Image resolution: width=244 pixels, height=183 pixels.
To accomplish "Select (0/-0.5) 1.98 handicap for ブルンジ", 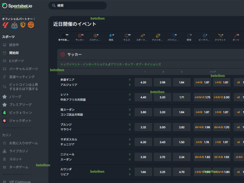I will click(x=202, y=127).
